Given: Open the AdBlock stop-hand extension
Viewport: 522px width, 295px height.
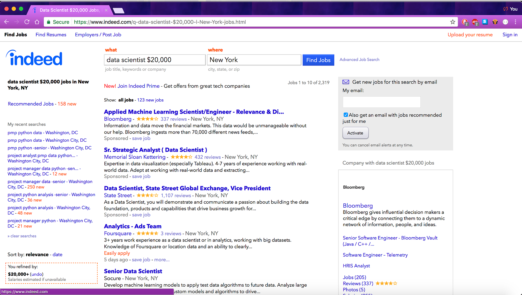Looking at the screenshot, I should tap(465, 22).
